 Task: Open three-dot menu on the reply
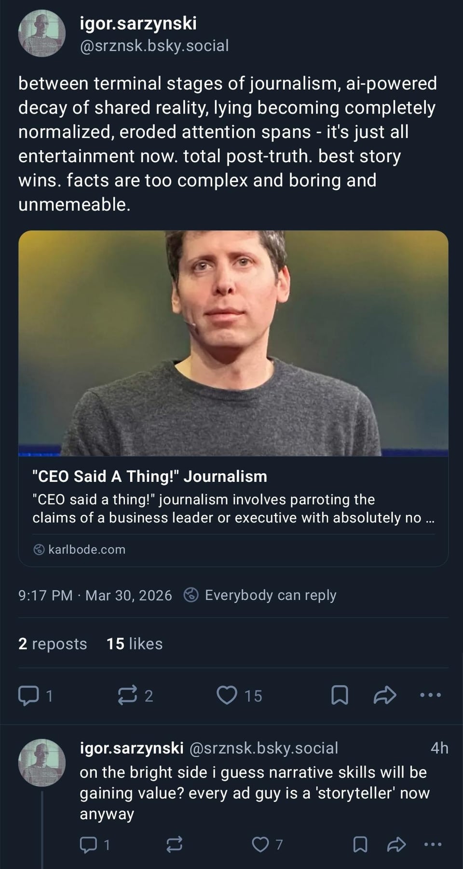tap(433, 844)
